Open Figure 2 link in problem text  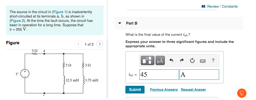pyautogui.click(x=17, y=21)
